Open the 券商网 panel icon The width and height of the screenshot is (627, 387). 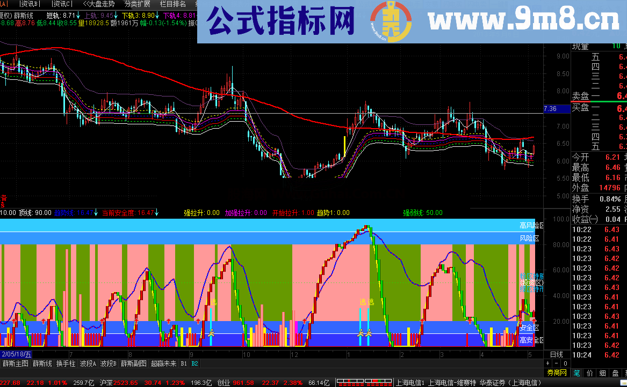tap(557, 373)
